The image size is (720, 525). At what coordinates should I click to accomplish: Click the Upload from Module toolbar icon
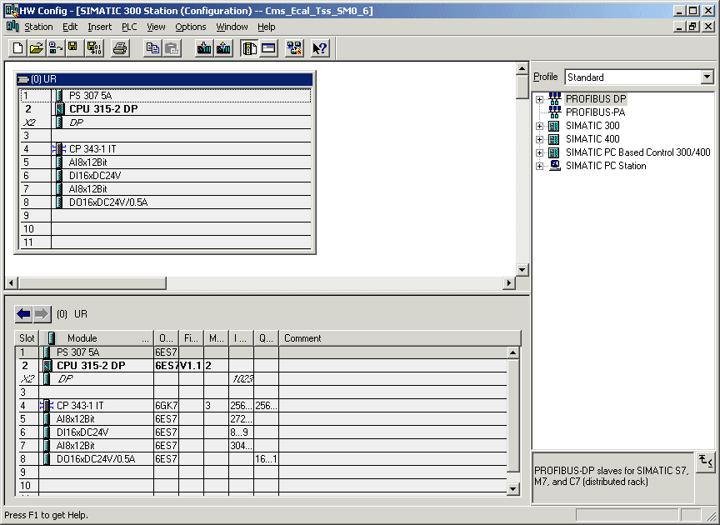pyautogui.click(x=223, y=48)
